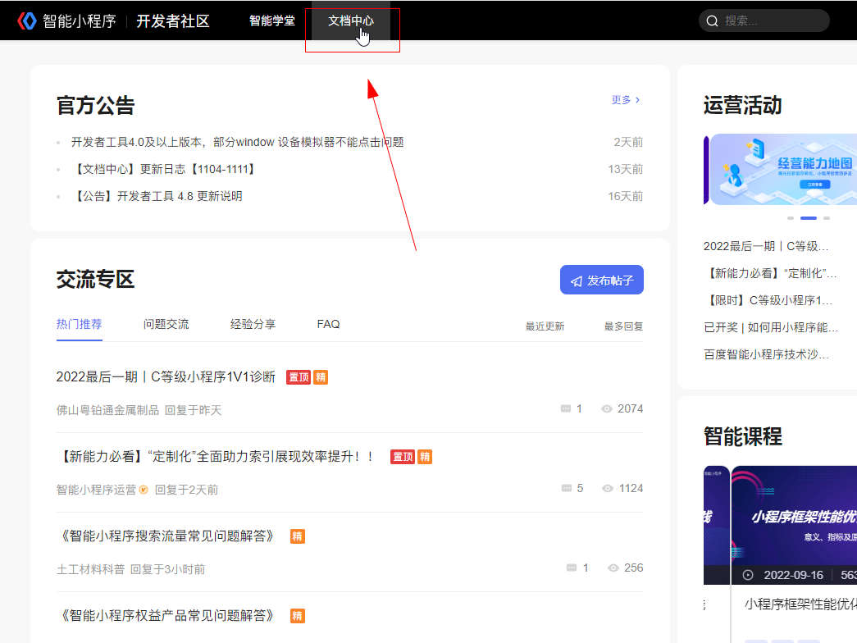Click the 智能小程序 logo icon
Image resolution: width=857 pixels, height=643 pixels.
[27, 21]
